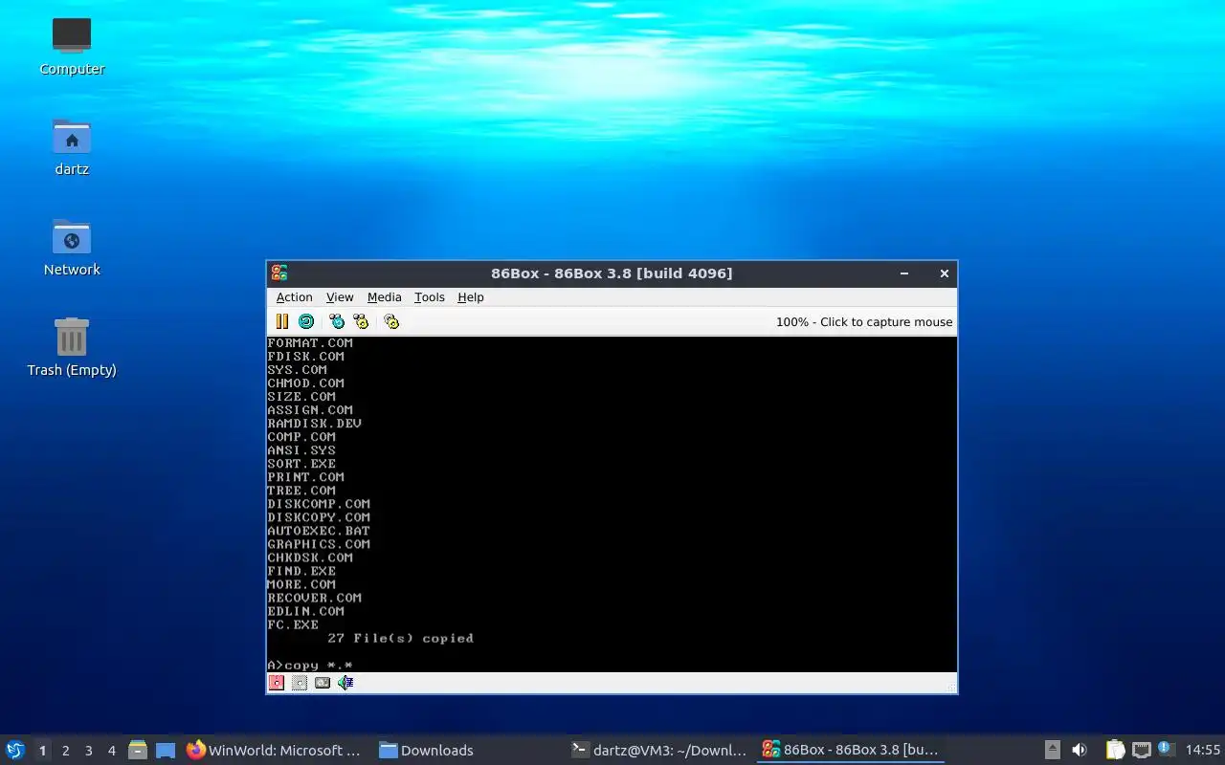Click the 86Box logo in title bar
This screenshot has width=1225, height=765.
tap(278, 273)
